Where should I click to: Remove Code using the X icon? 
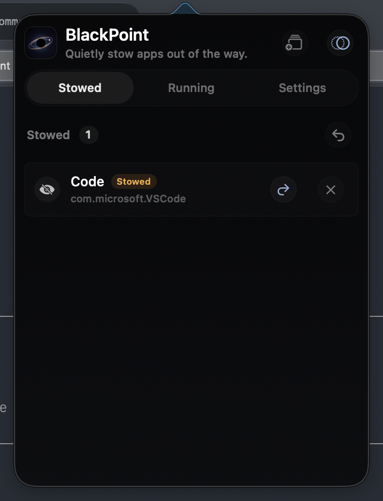pos(331,190)
